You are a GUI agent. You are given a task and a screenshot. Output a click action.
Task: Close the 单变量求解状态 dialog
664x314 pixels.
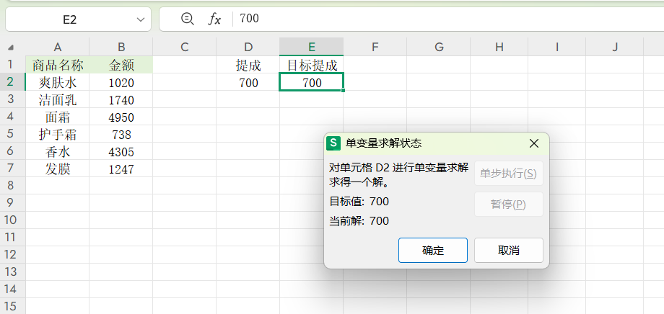pos(534,143)
